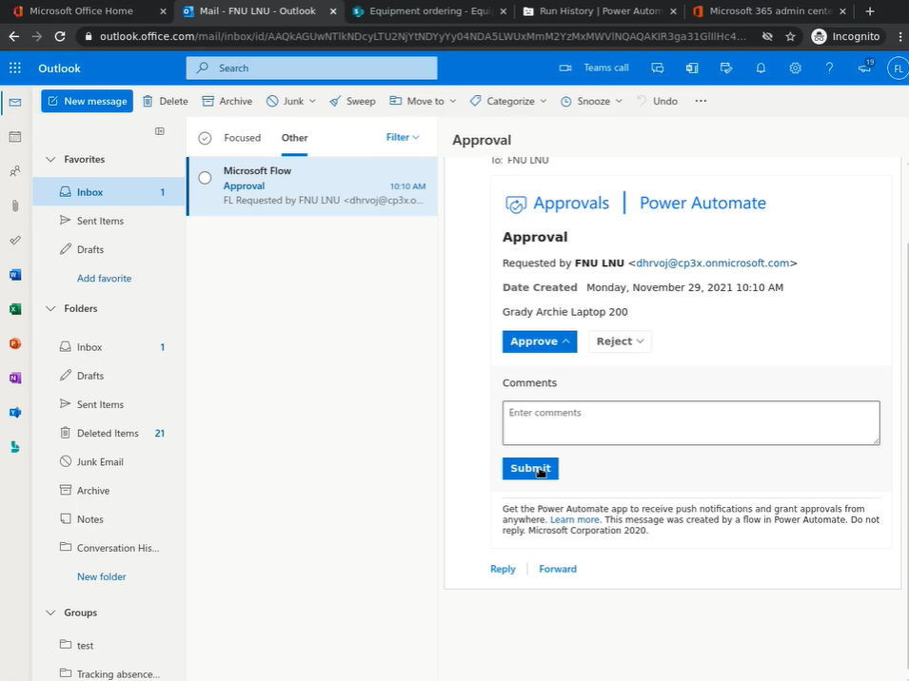The width and height of the screenshot is (909, 681).
Task: Submit the approval response
Action: (x=530, y=469)
